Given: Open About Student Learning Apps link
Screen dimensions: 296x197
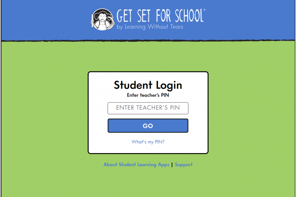Looking at the screenshot, I should (x=136, y=165).
